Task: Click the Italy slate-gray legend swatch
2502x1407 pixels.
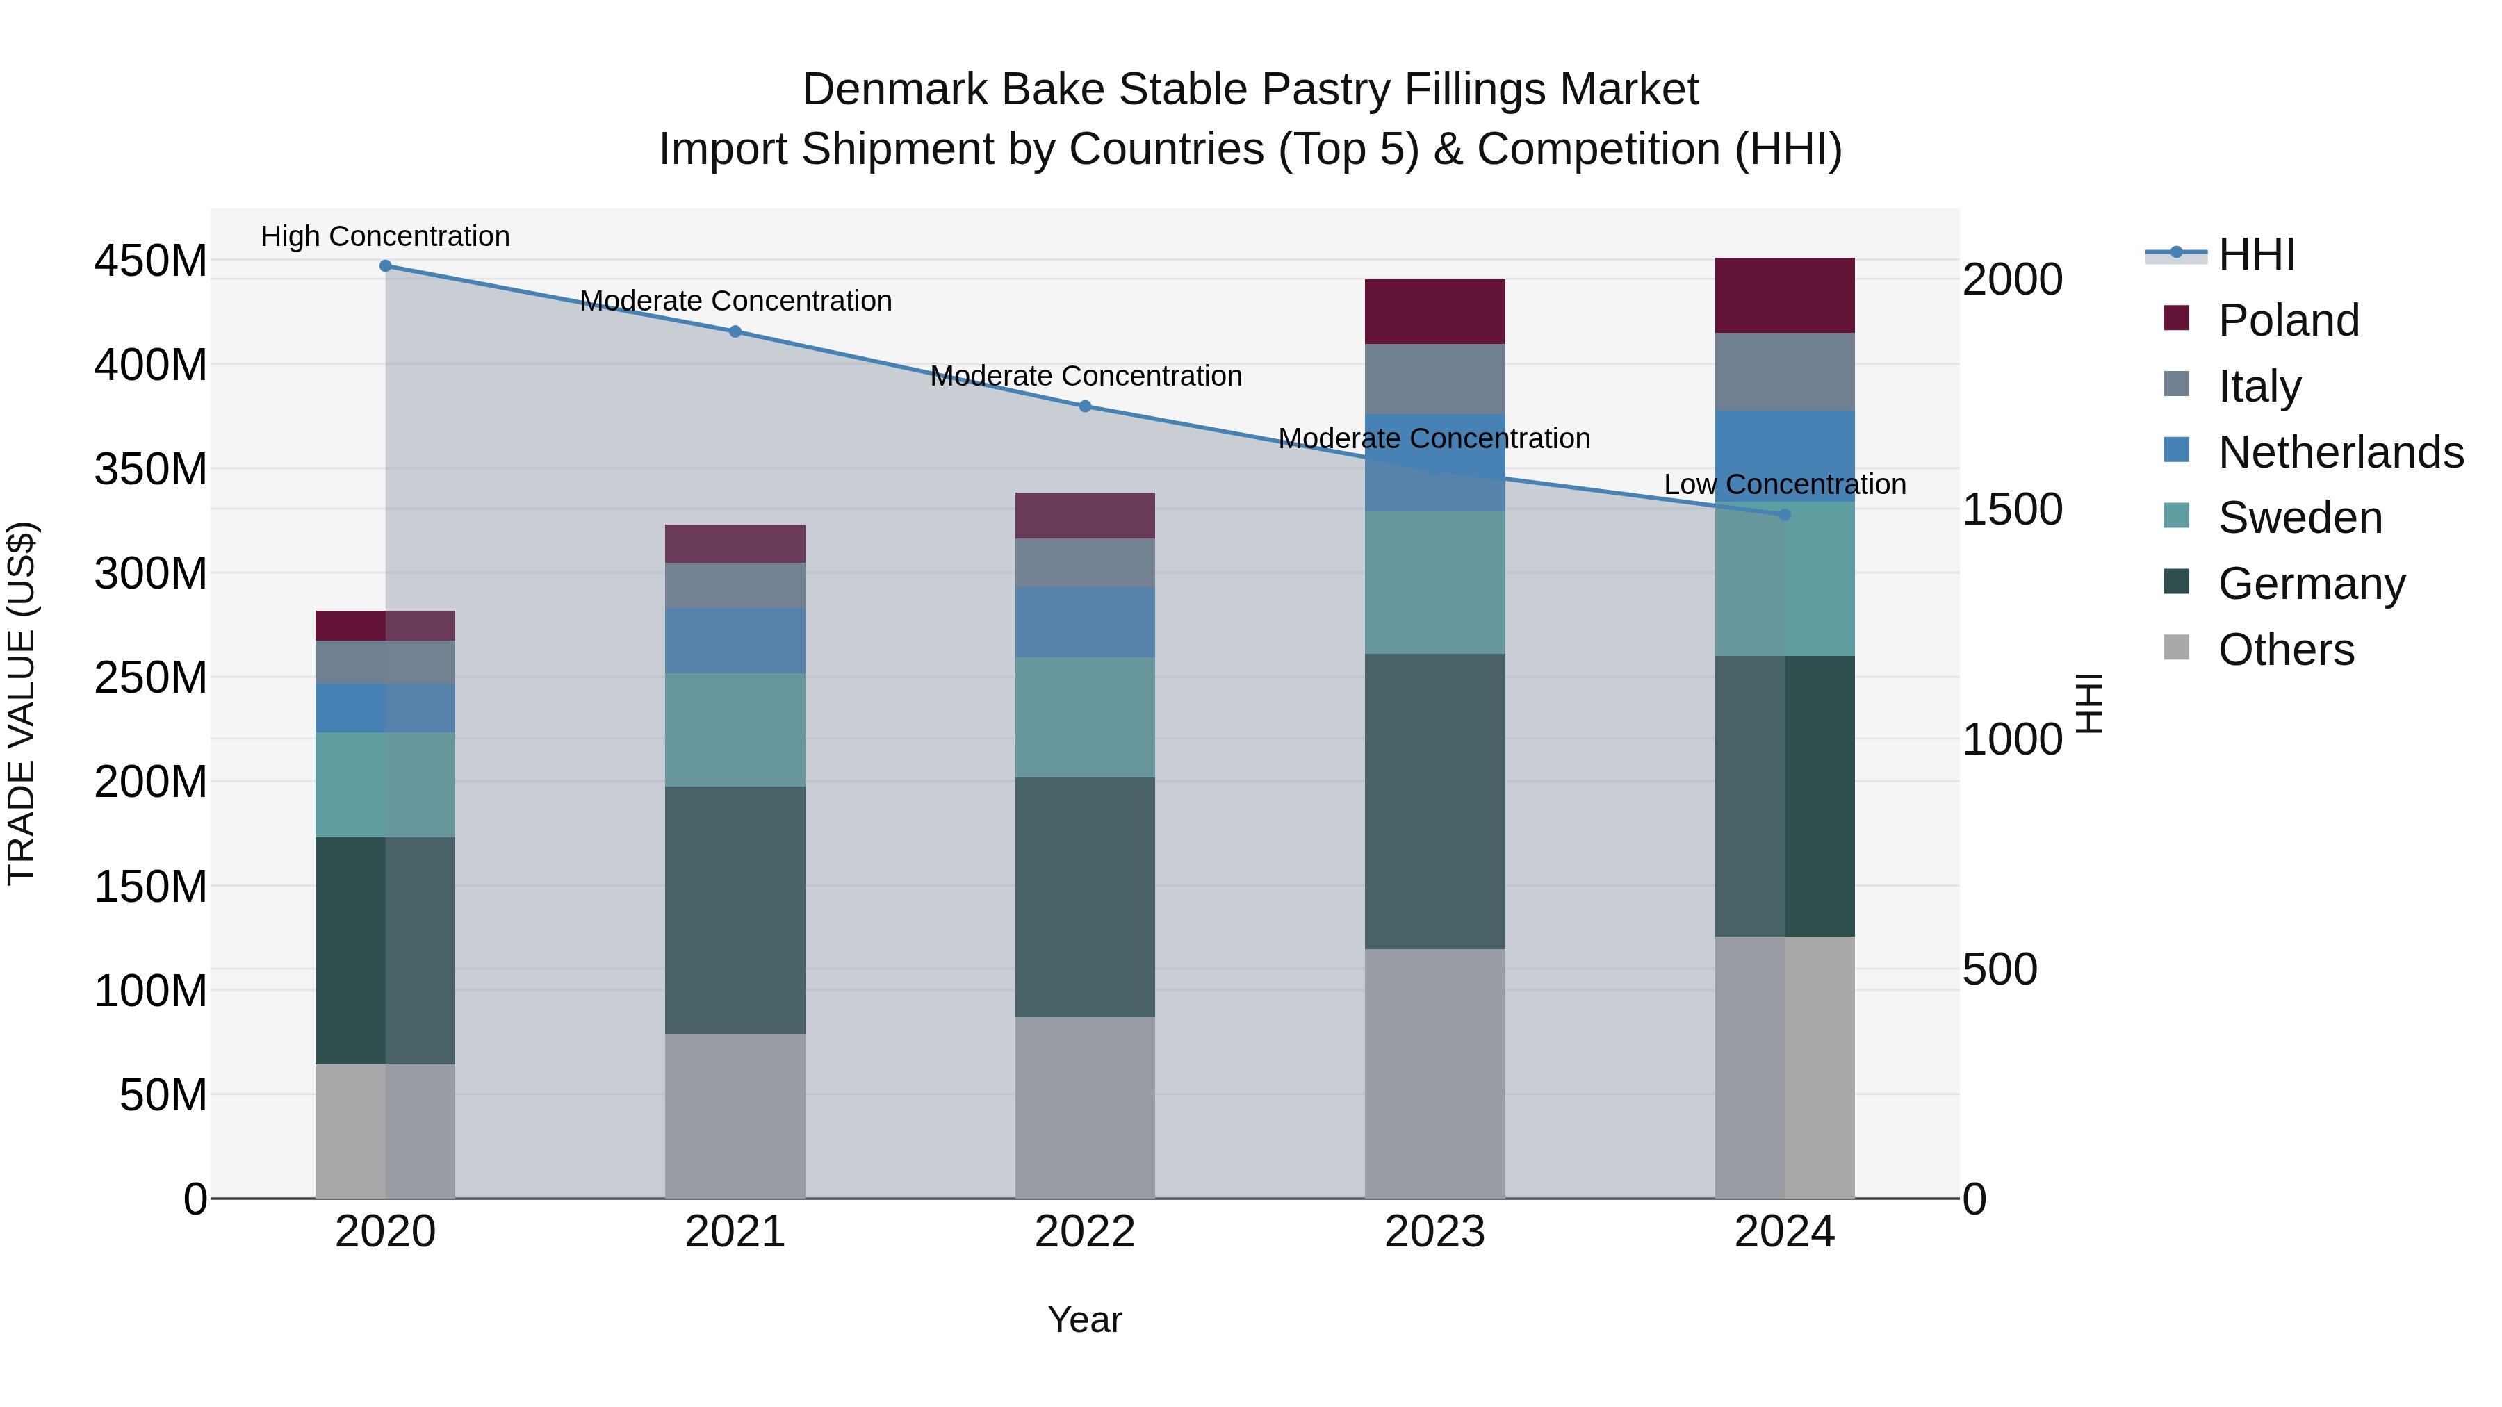Action: pos(2177,384)
